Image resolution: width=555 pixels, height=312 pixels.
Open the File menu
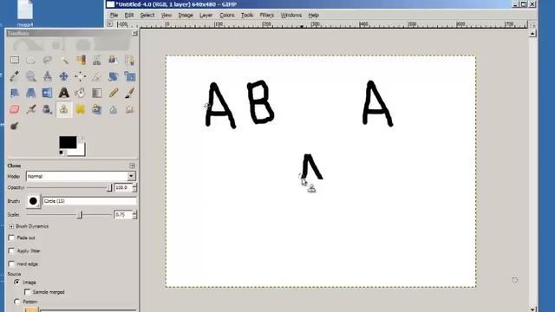(x=114, y=16)
